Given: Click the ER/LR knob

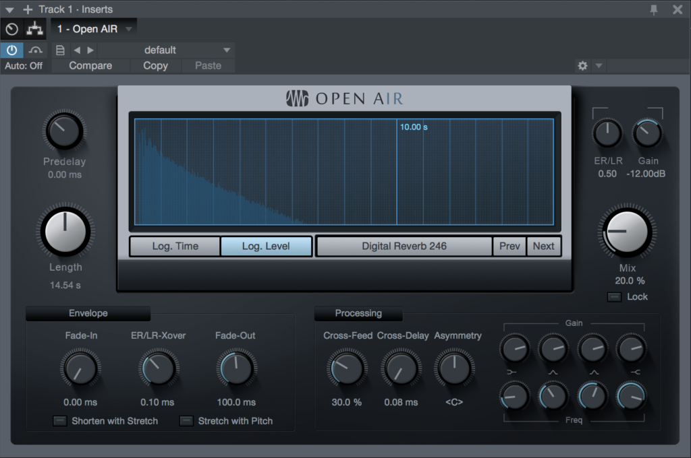Looking at the screenshot, I should [x=608, y=134].
